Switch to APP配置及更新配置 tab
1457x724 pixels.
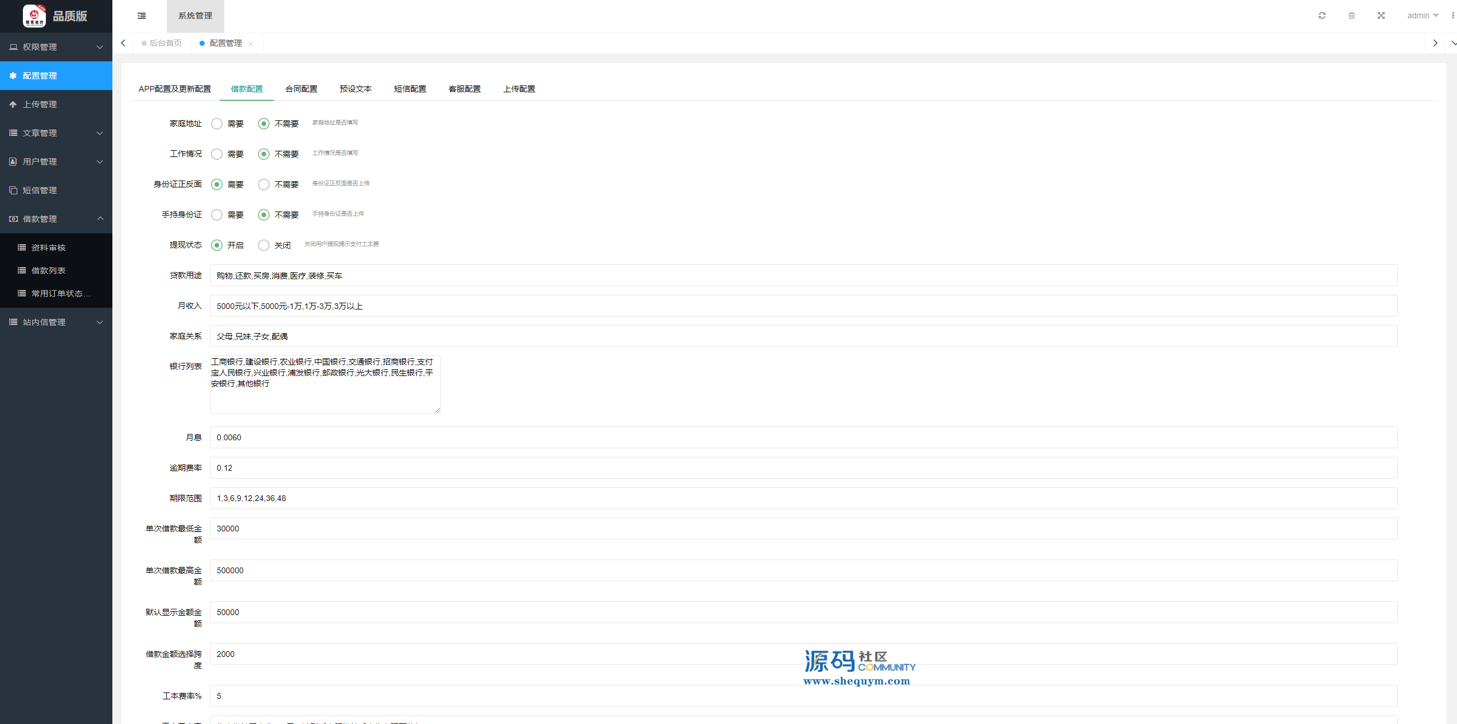tap(175, 89)
